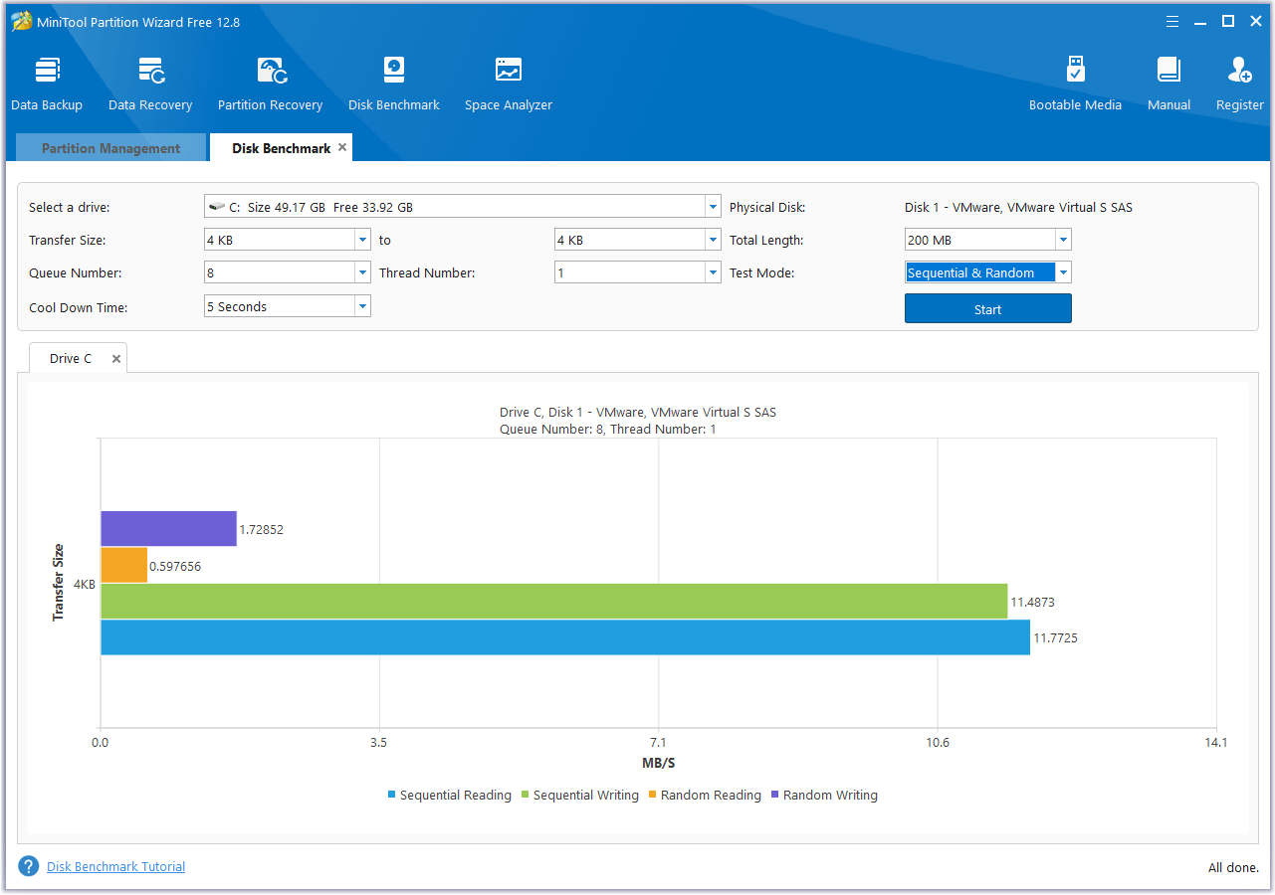Expand the Select a drive dropdown
Image resolution: width=1275 pixels, height=895 pixels.
tap(713, 207)
